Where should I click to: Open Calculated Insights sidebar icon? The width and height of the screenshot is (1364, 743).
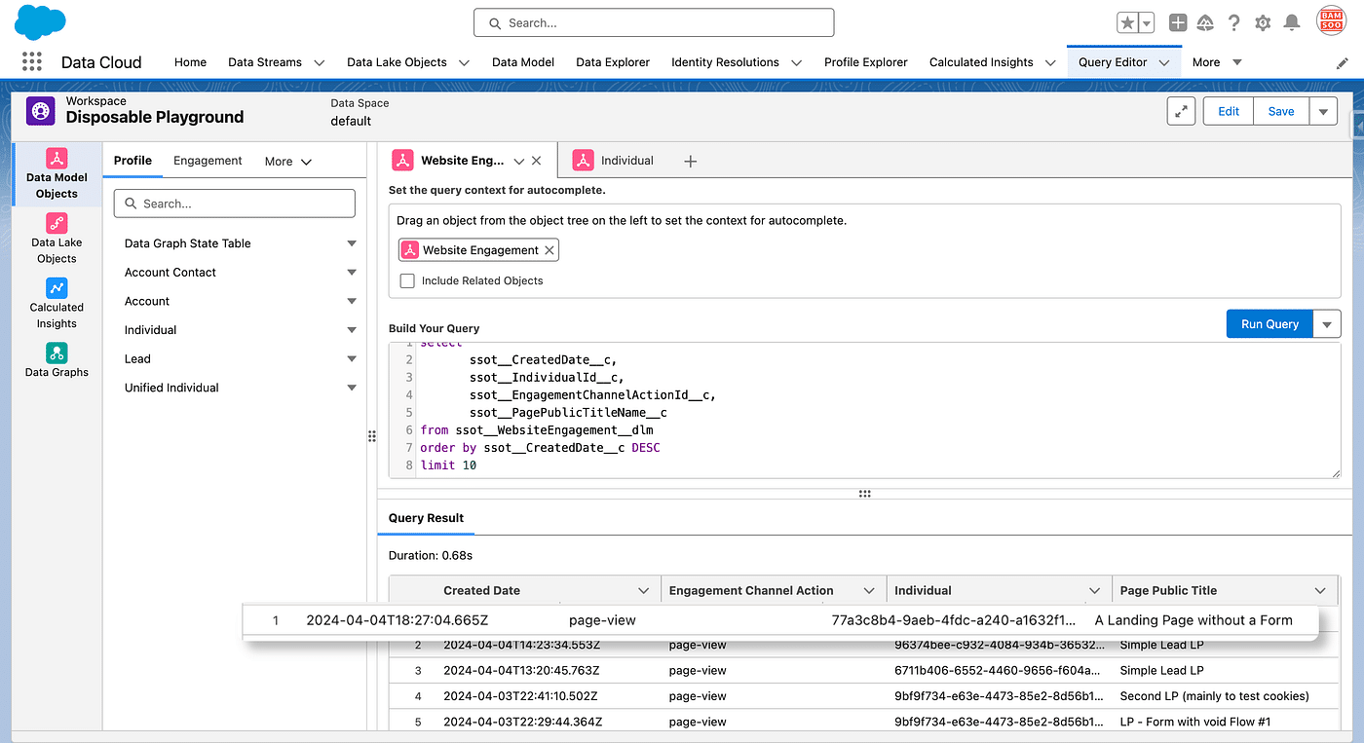pos(57,304)
